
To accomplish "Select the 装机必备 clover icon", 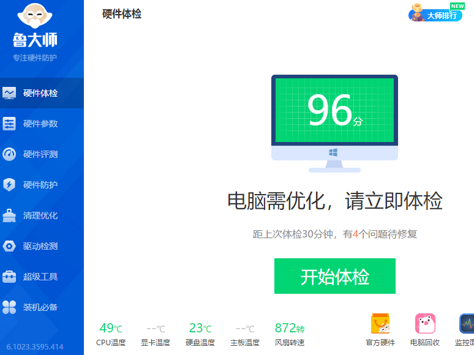I will pyautogui.click(x=9, y=307).
